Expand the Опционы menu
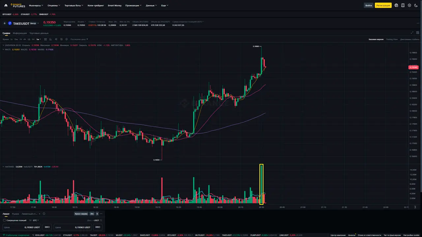This screenshot has height=237, width=422. tap(54, 5)
